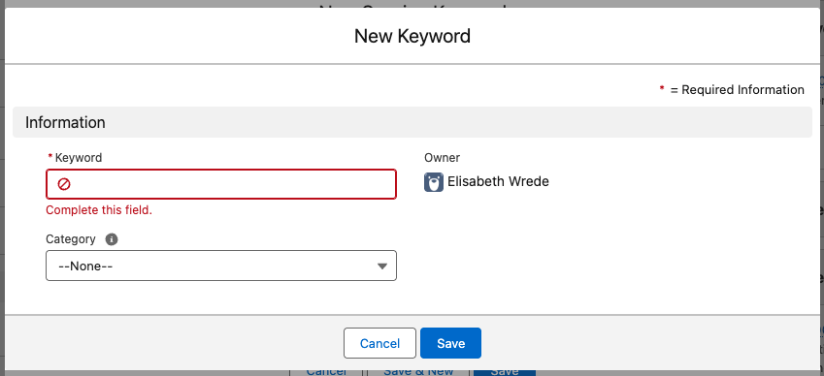Click Save & New in the background window
Screen dimensions: 824x376
[418, 371]
